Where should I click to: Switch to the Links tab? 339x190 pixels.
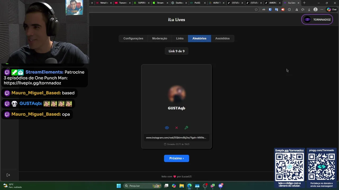coord(180,39)
